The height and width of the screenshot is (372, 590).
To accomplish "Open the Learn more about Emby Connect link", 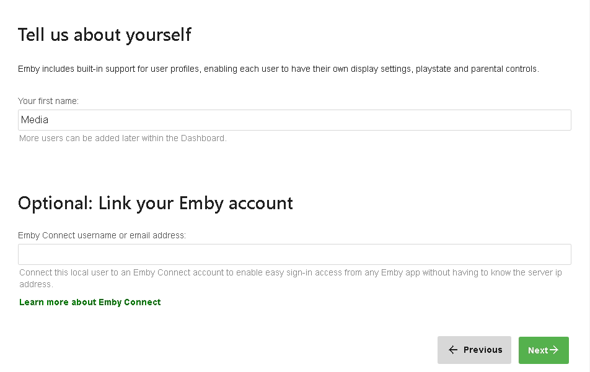I will pos(90,302).
